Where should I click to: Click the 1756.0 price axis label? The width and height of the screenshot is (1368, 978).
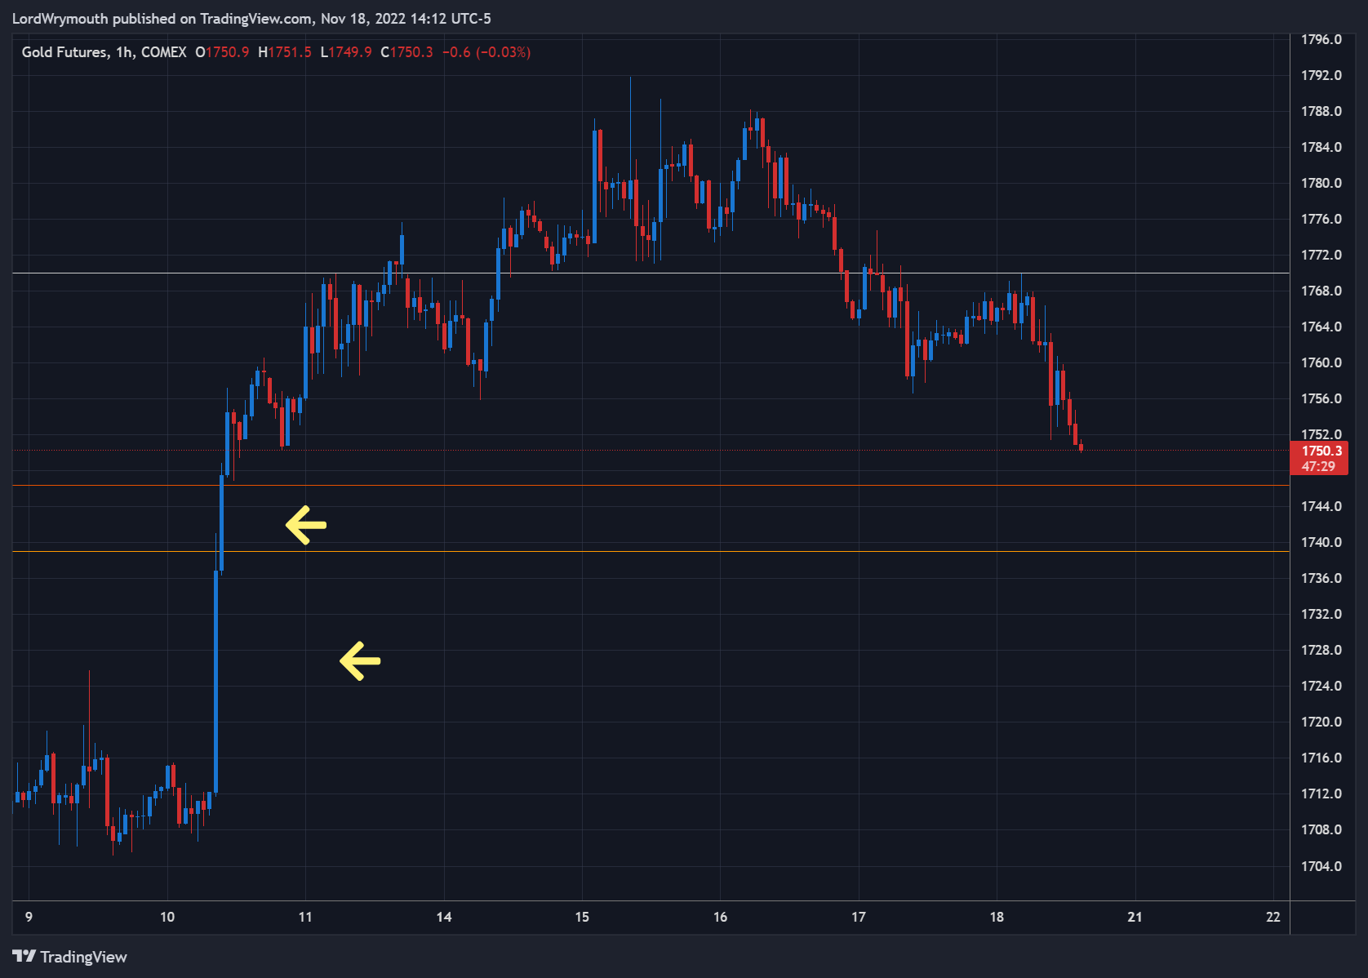[1321, 398]
